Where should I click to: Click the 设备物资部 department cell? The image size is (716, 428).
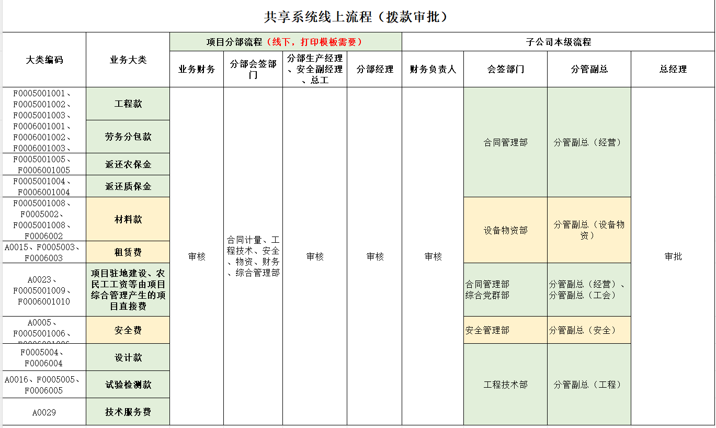point(505,230)
